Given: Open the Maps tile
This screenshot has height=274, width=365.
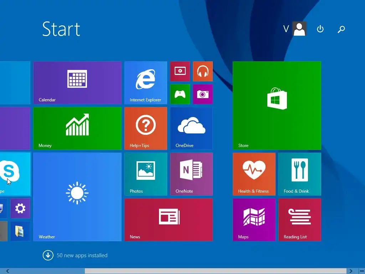Looking at the screenshot, I should 254,220.
